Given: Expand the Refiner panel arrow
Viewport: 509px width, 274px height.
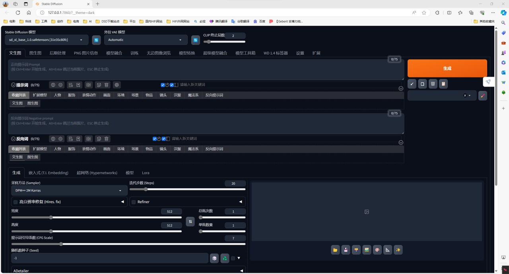Looking at the screenshot, I should tap(241, 202).
